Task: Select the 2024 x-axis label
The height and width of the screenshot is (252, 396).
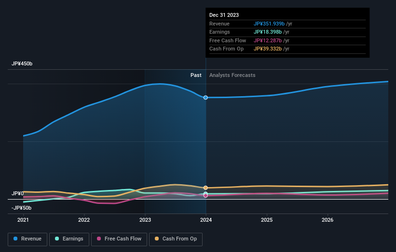Action: [x=206, y=220]
